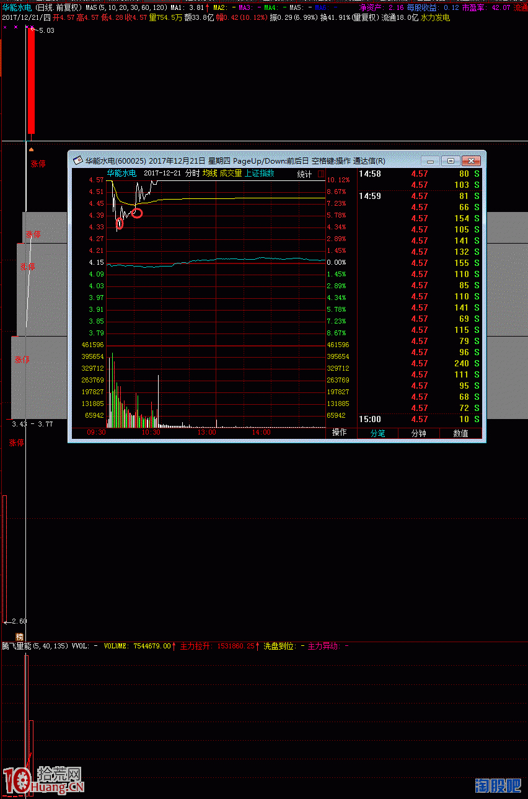Click the 14:00 time axis label
Image resolution: width=528 pixels, height=799 pixels.
click(x=262, y=433)
